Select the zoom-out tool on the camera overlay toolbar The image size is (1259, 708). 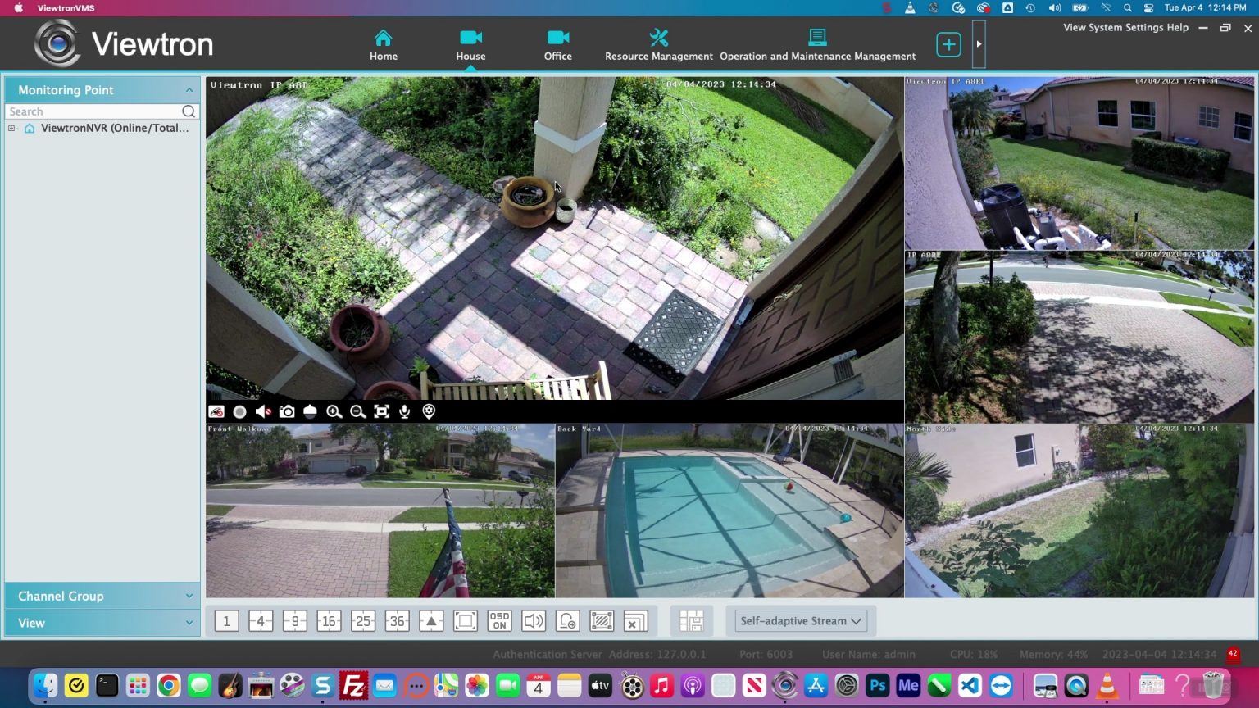pos(357,411)
